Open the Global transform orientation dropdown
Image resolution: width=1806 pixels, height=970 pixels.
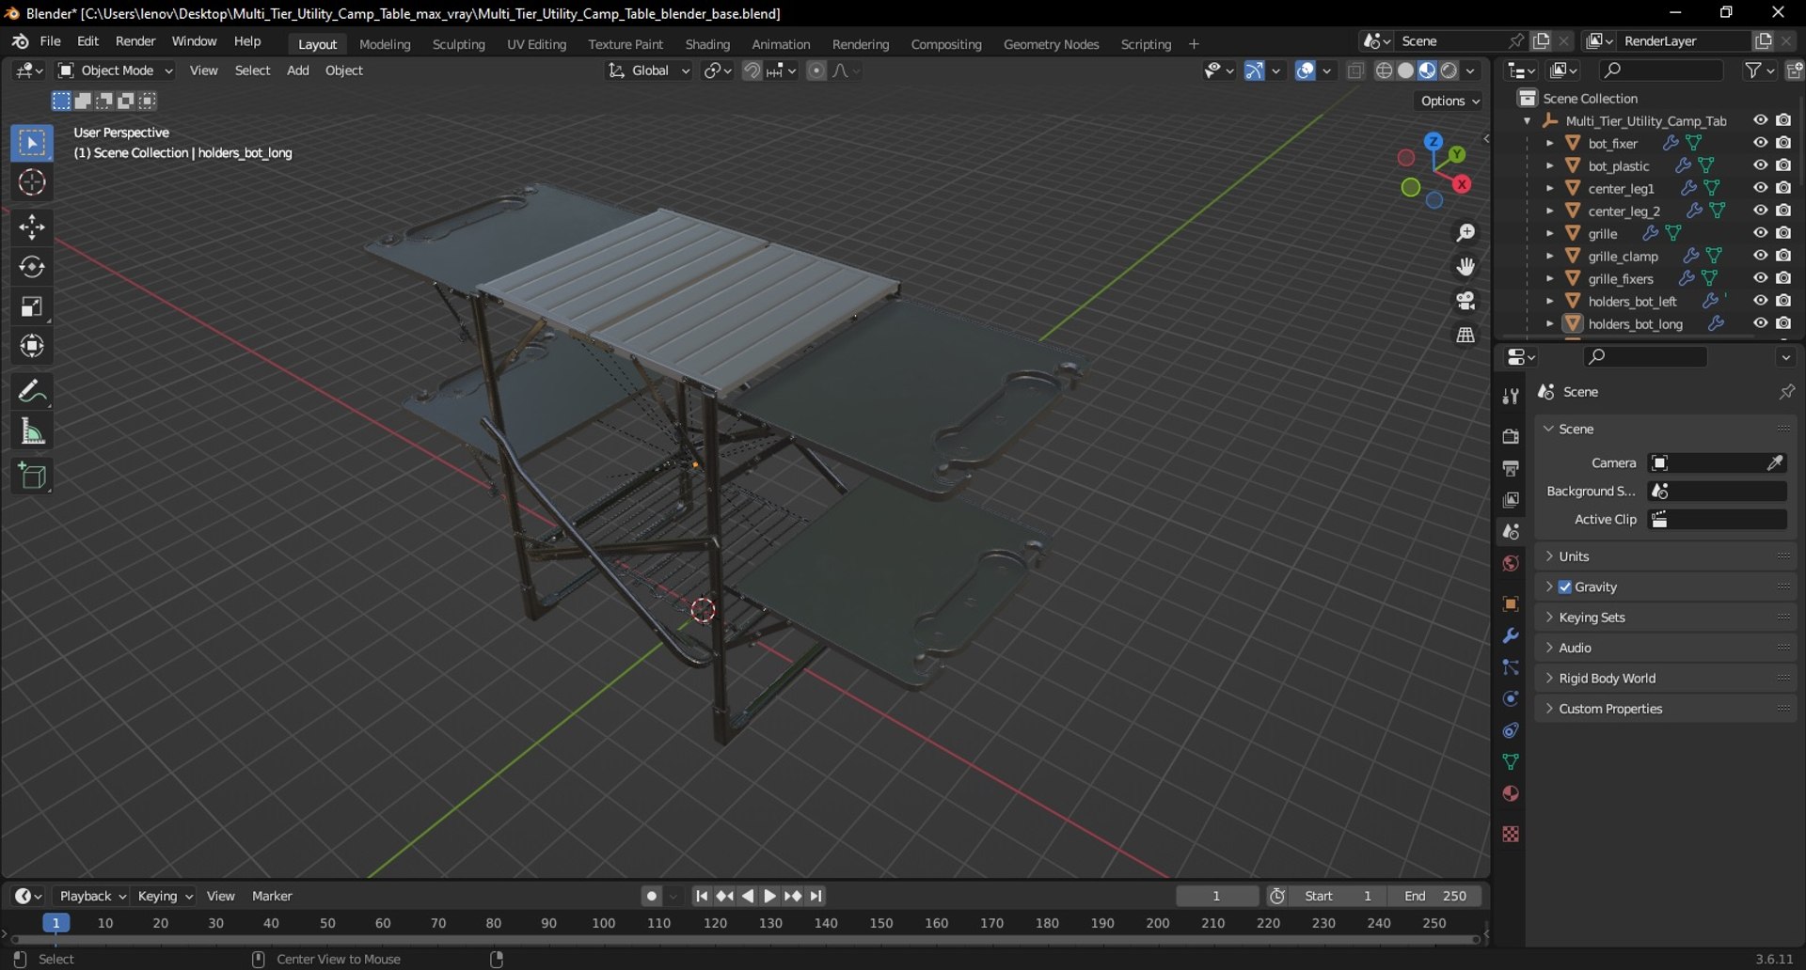(x=649, y=70)
